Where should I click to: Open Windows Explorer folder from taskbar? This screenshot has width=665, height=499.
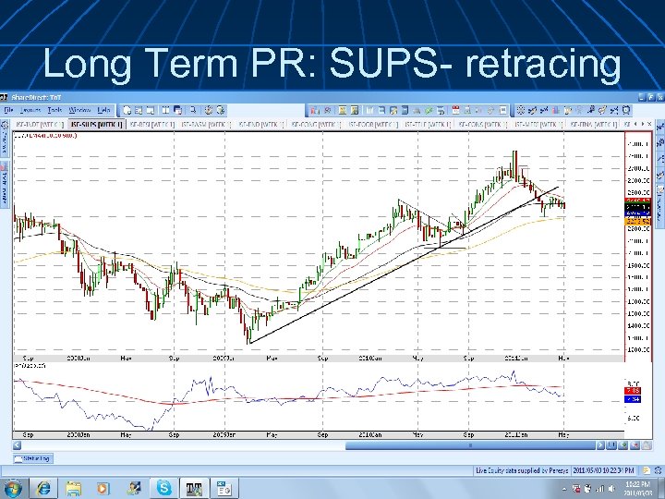[x=73, y=489]
